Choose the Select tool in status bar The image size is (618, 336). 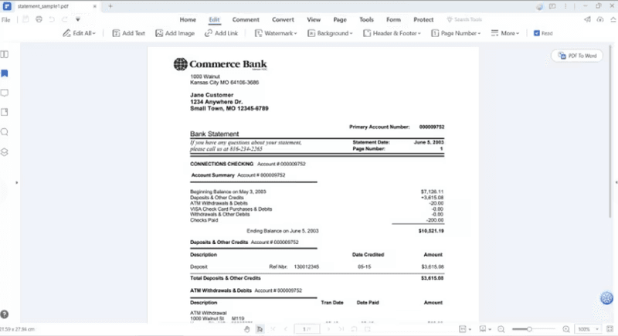tap(260, 329)
